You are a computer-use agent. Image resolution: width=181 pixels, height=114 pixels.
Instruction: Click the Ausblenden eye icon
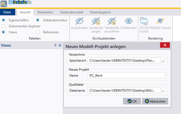[x=79, y=21]
